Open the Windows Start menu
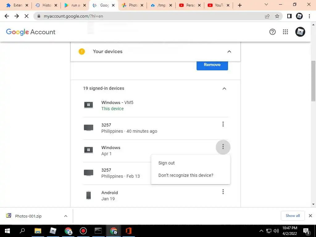The image size is (316, 237). [7, 231]
